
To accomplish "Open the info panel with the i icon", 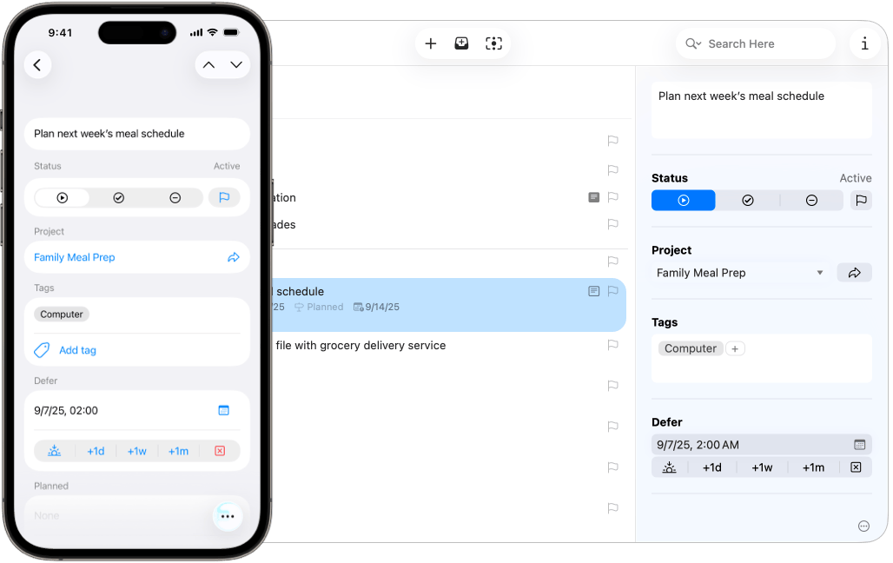I will click(x=865, y=43).
